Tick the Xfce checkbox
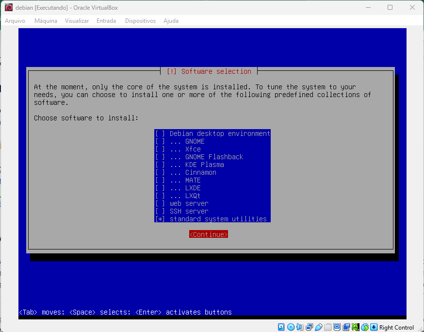 [160, 149]
